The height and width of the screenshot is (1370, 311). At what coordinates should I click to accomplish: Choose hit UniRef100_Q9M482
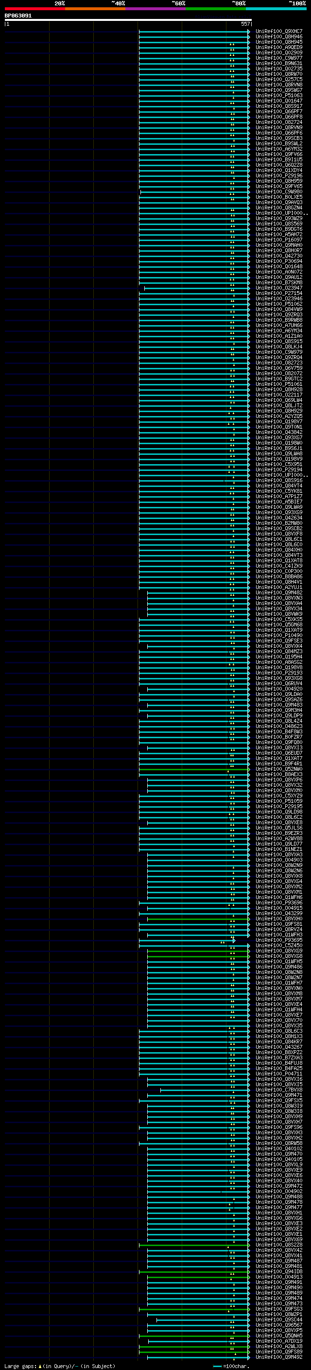pos(279,592)
